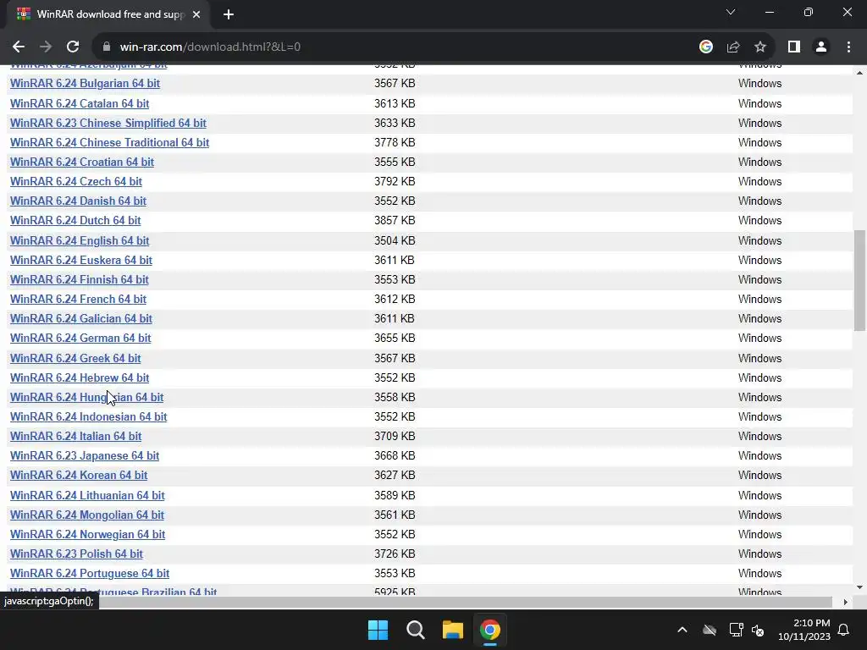Show hidden system tray icons

pyautogui.click(x=682, y=630)
